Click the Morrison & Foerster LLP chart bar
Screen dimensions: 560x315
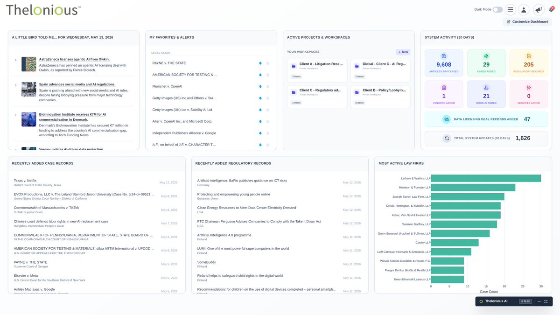pyautogui.click(x=473, y=187)
